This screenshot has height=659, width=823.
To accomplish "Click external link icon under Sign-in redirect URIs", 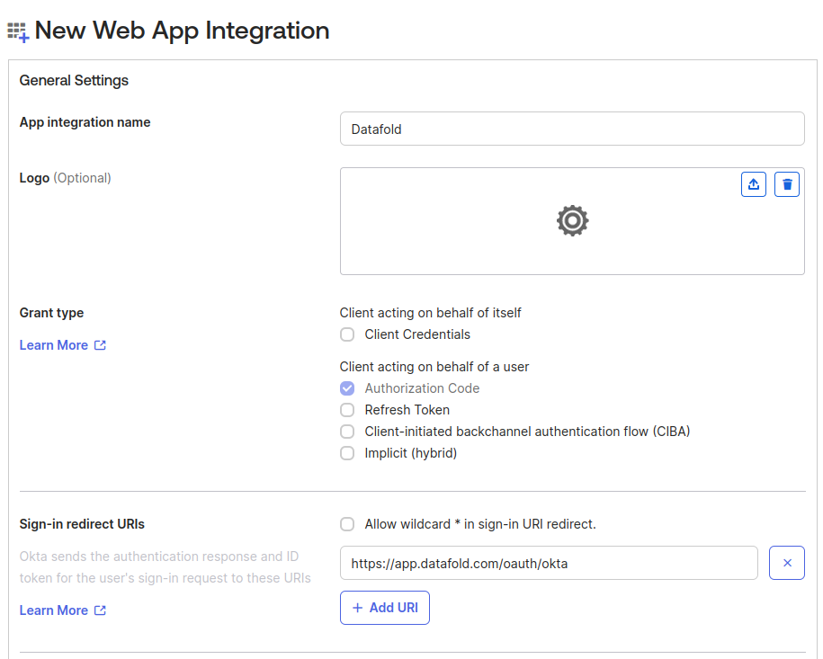I will coord(100,610).
